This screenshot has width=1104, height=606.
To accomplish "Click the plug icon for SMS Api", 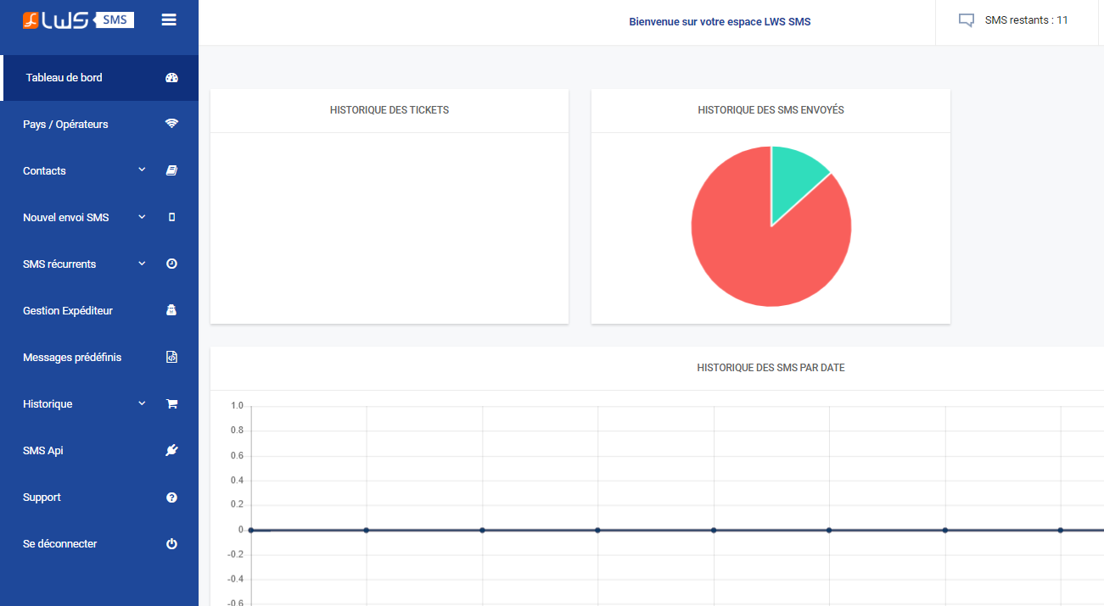I will pos(171,450).
